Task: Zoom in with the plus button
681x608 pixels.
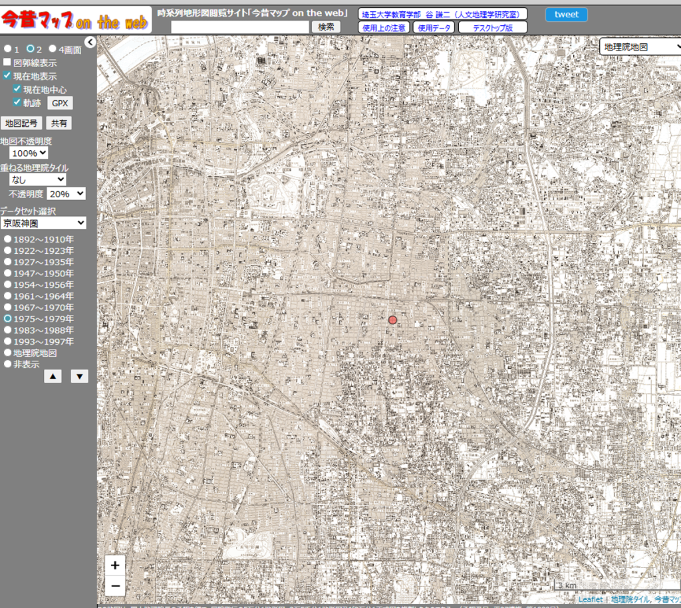Action: click(x=115, y=565)
